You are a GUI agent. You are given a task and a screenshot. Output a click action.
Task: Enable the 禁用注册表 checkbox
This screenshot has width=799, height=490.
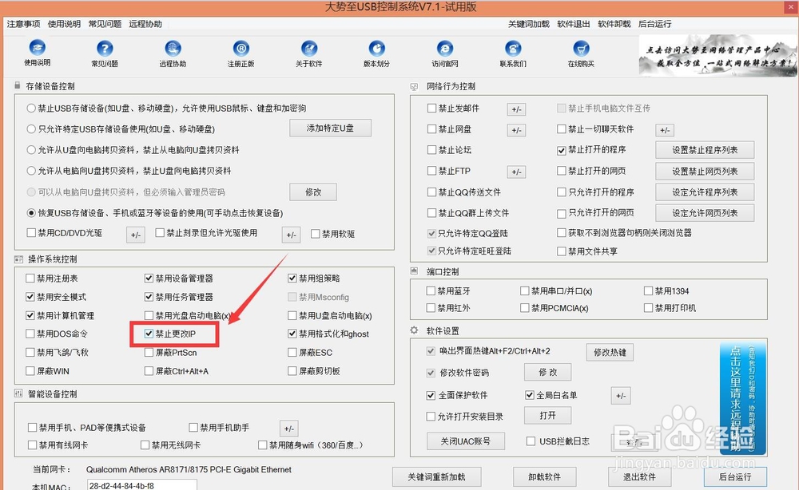pos(30,278)
